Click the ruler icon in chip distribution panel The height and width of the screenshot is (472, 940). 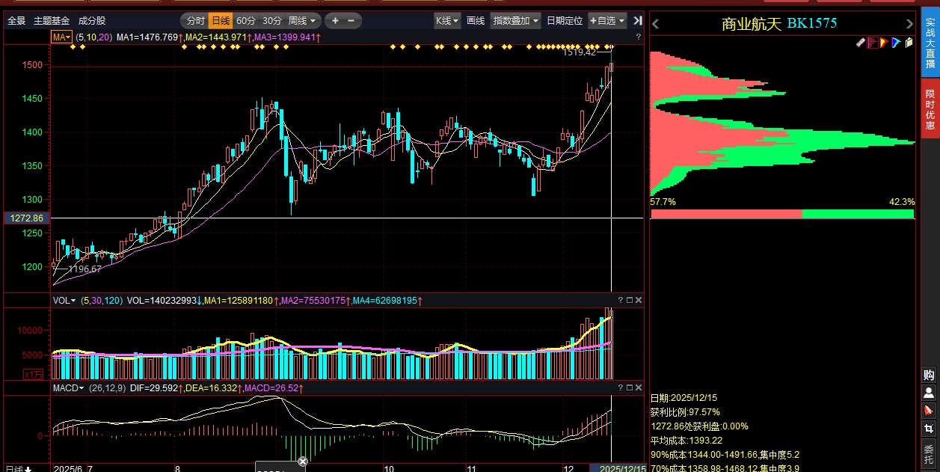pos(861,43)
